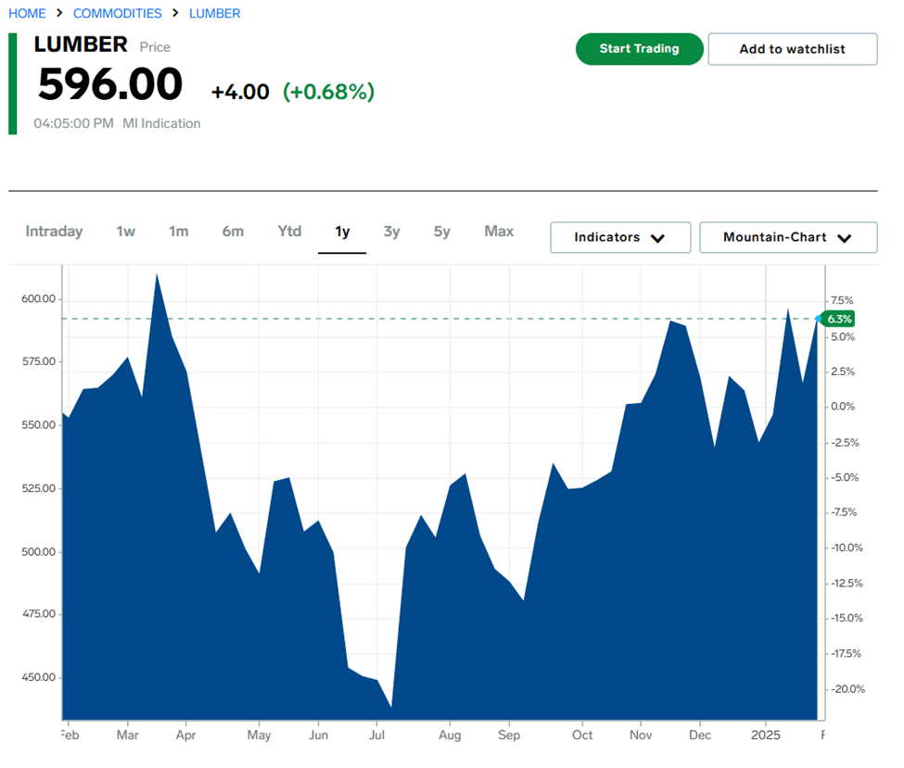Show the 1m time range
This screenshot has height=768, width=904.
click(178, 232)
